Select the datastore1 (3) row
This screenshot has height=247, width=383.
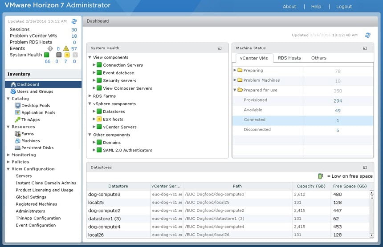click(x=228, y=219)
